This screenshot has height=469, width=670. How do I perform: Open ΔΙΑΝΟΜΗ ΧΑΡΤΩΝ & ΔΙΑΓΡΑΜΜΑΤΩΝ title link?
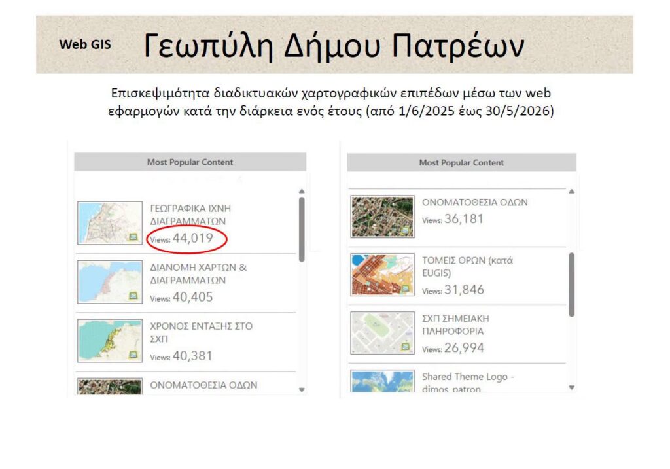[198, 274]
